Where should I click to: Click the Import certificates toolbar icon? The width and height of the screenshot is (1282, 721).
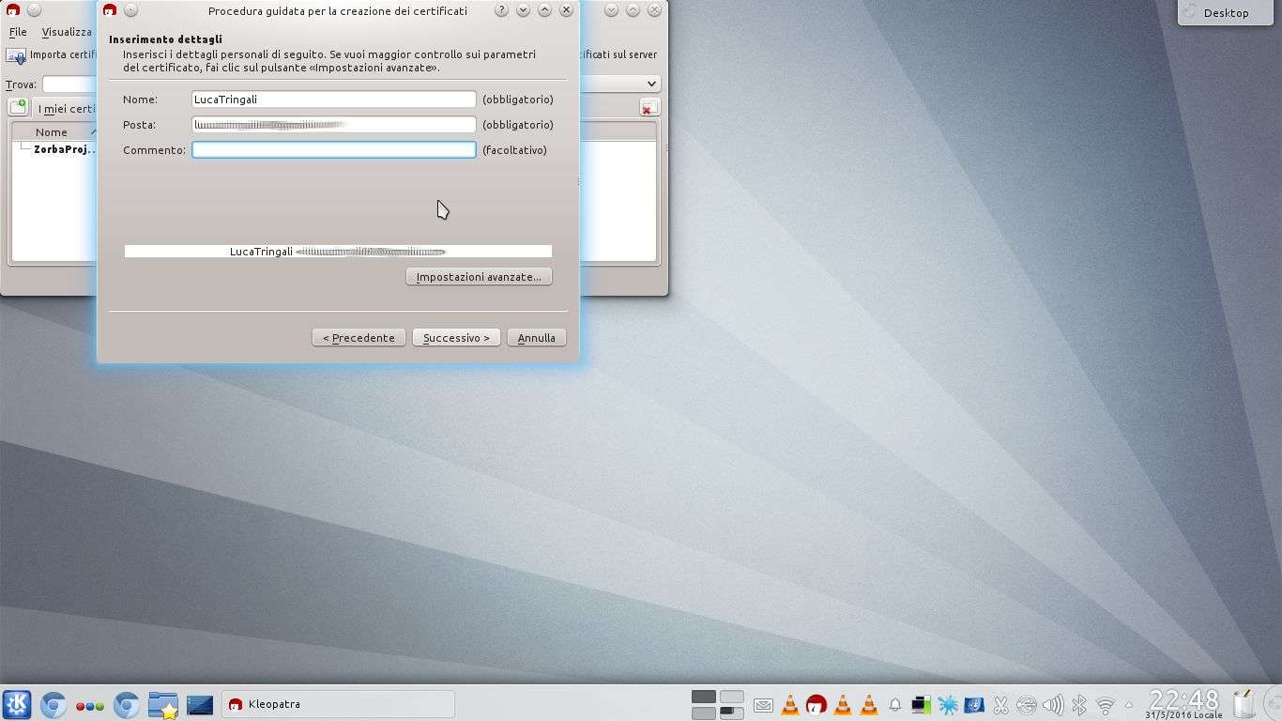tap(16, 55)
